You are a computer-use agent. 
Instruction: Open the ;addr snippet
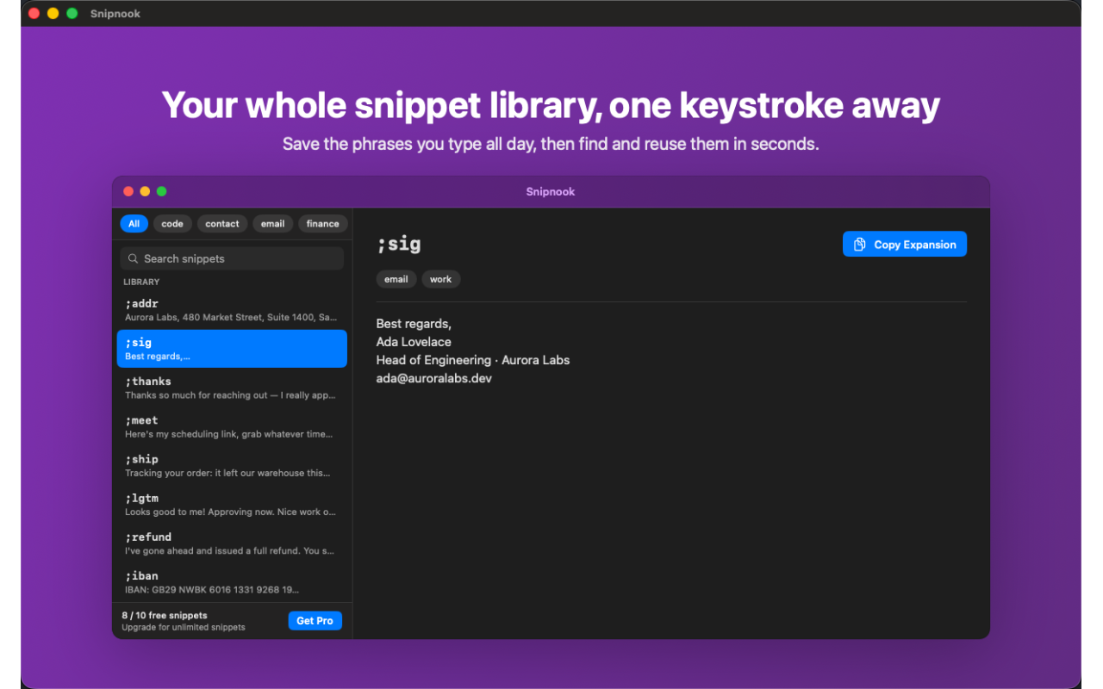pos(232,310)
